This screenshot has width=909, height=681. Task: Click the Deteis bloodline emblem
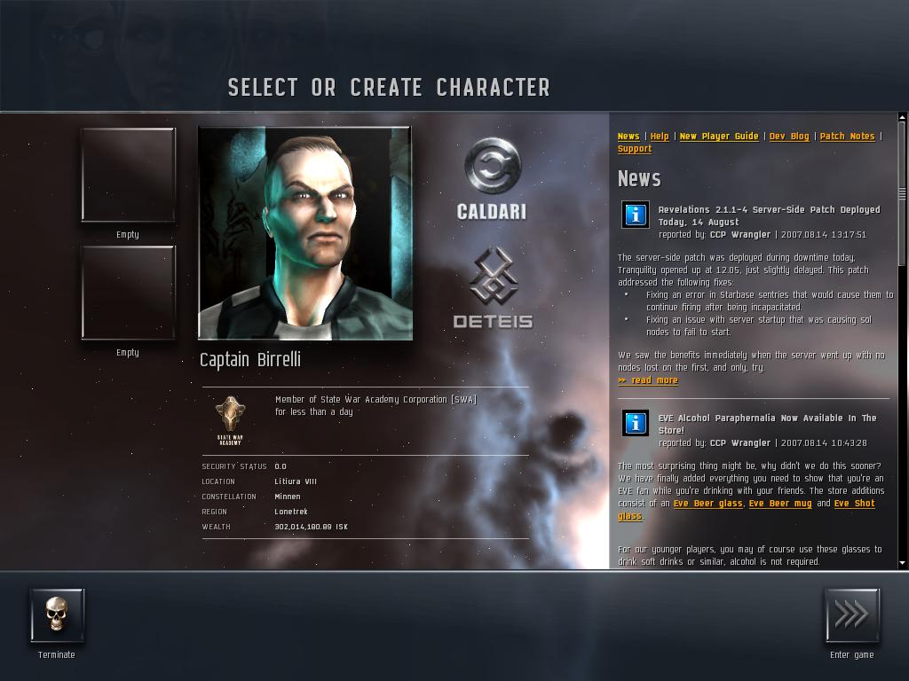(493, 277)
